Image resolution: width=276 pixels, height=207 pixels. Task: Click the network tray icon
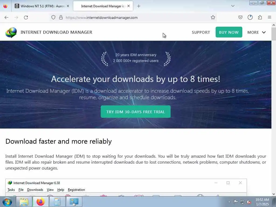tap(242, 202)
